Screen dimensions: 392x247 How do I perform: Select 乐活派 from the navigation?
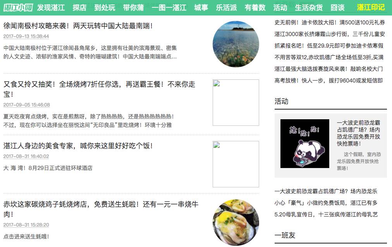(x=227, y=6)
